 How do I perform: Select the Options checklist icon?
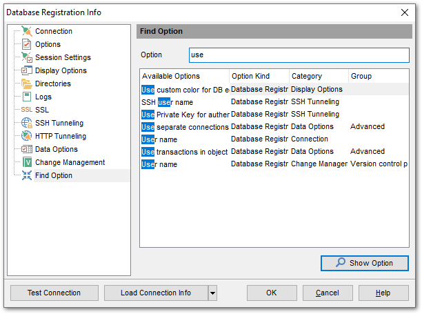27,44
